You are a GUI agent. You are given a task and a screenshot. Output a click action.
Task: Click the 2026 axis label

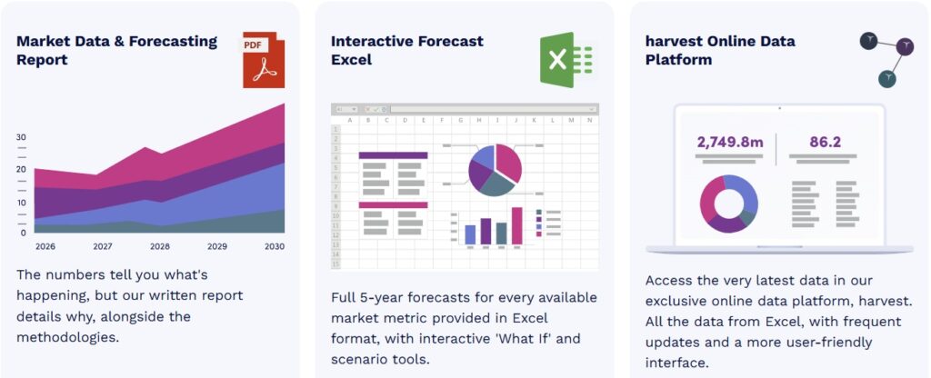(45, 247)
